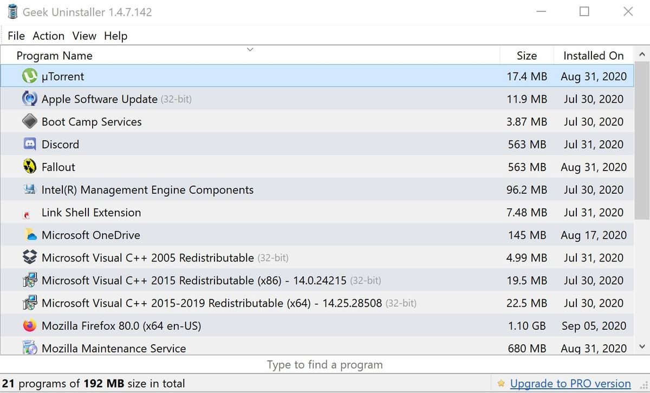
Task: Open the Help menu
Action: point(115,36)
